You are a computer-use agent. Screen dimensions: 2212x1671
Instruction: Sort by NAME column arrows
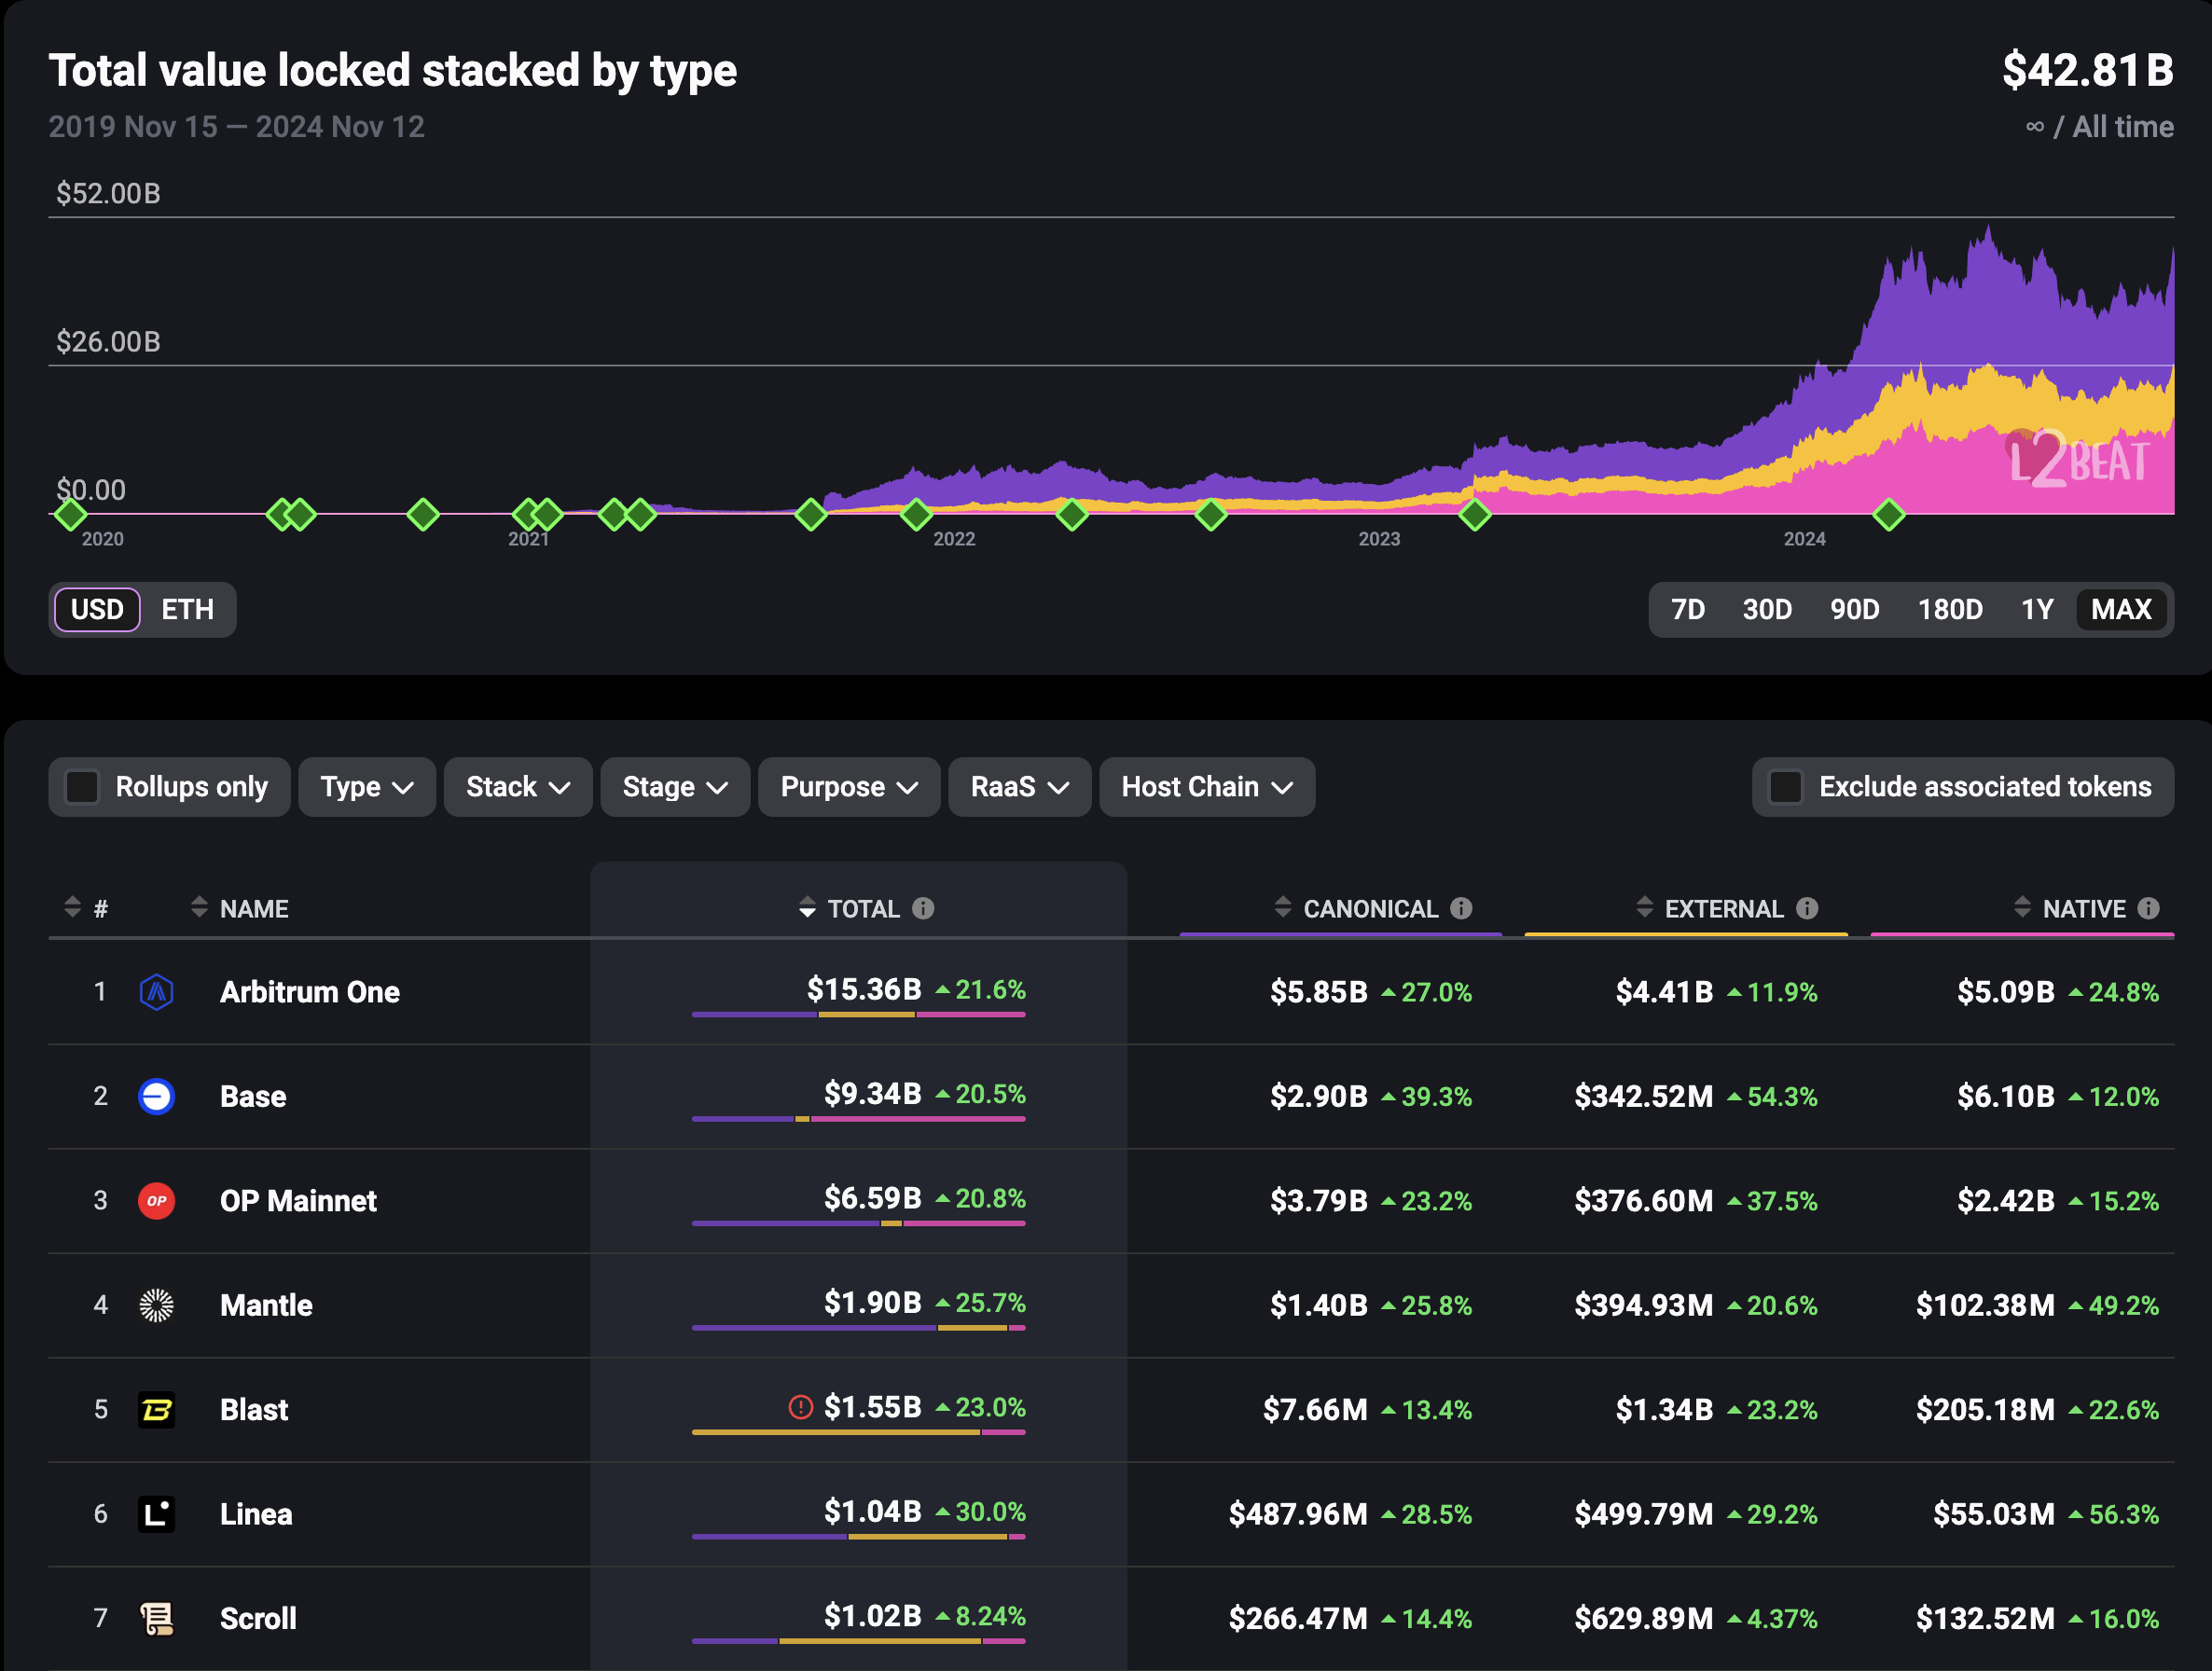tap(199, 907)
